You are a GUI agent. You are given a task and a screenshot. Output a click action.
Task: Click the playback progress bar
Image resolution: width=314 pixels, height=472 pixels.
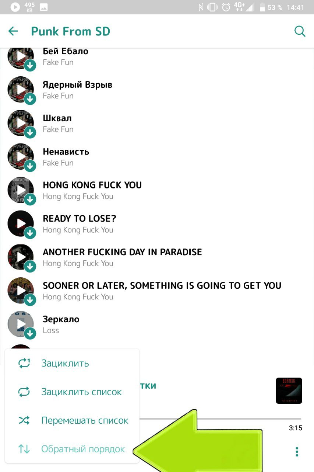pyautogui.click(x=220, y=419)
